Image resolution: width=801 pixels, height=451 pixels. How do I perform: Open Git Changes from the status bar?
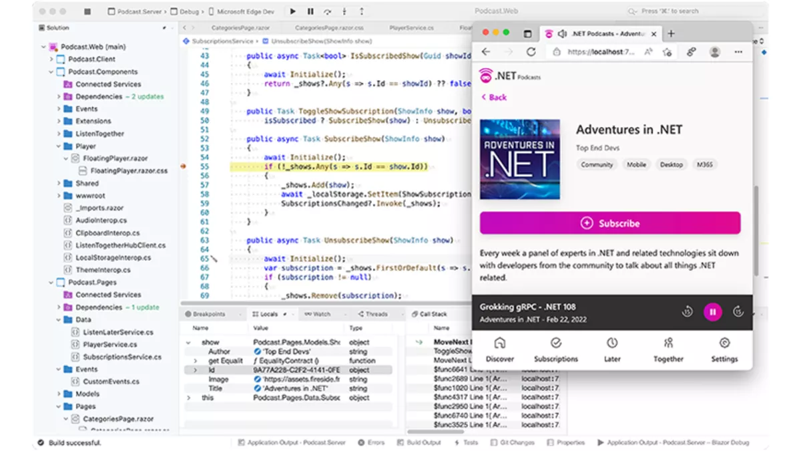(517, 442)
